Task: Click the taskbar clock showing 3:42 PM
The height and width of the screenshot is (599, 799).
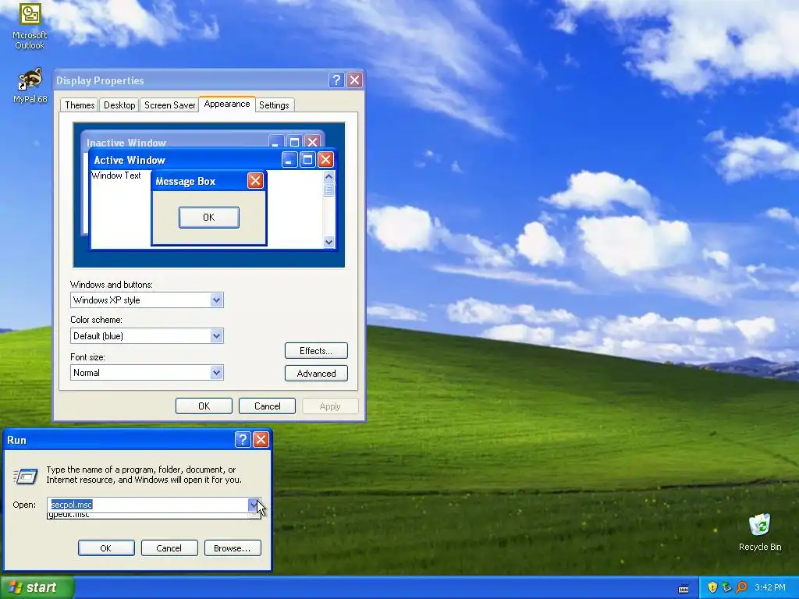Action: click(x=769, y=587)
